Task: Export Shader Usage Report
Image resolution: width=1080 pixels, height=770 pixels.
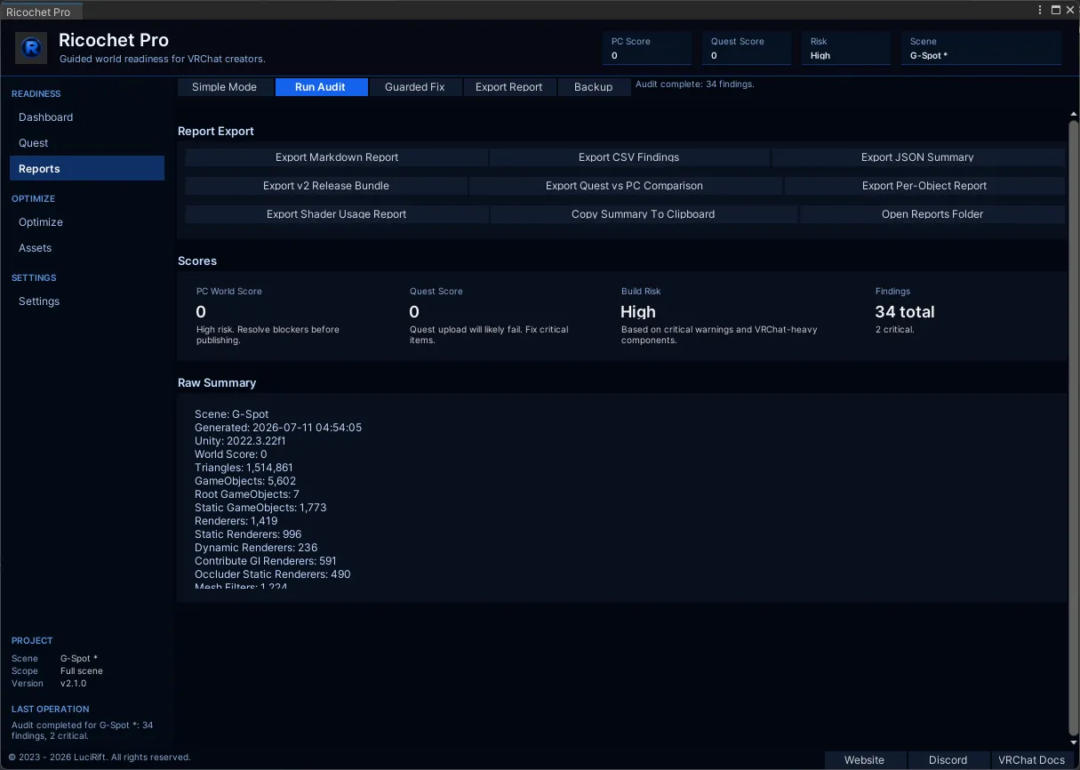Action: point(337,214)
